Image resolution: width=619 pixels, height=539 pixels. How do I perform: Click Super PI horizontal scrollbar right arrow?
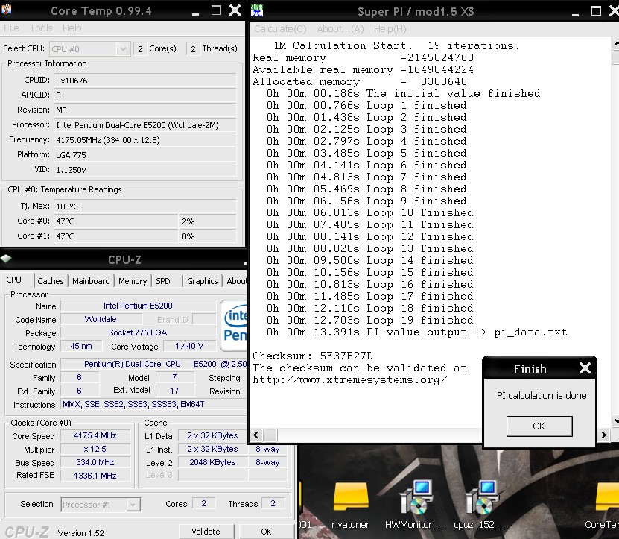(603, 435)
